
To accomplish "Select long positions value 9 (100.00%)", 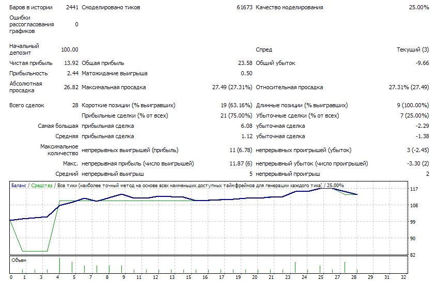I will 413,106.
